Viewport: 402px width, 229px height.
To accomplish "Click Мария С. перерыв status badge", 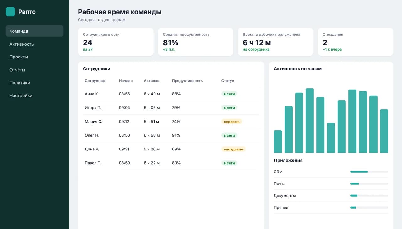I will point(231,122).
